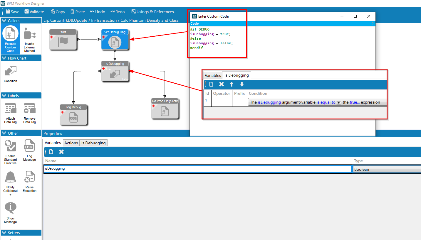Select Is Debugging tab in condition inset
Viewport: 421px width, 240px height.
tap(237, 75)
